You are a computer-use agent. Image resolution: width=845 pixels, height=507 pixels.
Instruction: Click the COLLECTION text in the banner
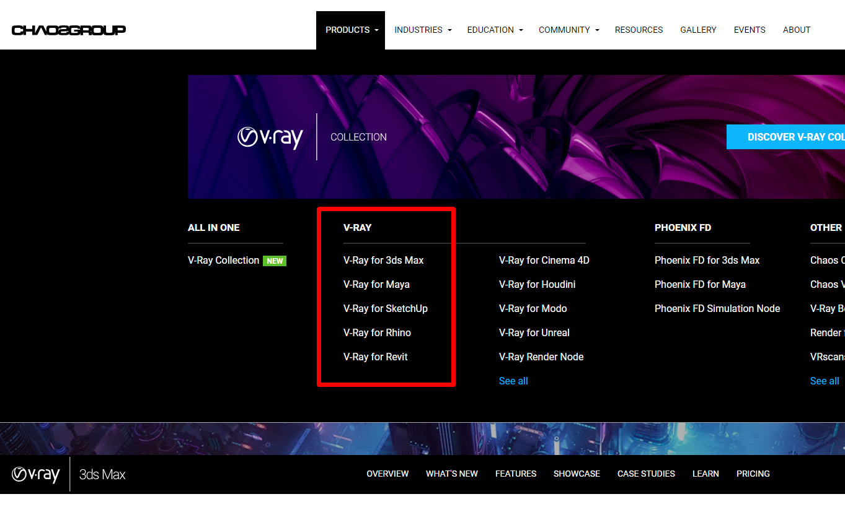(x=358, y=137)
